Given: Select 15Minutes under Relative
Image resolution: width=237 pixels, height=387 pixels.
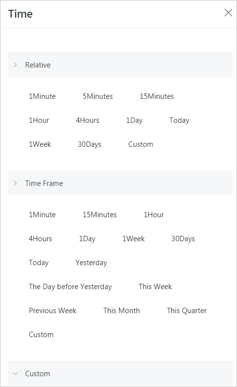Looking at the screenshot, I should [x=157, y=96].
